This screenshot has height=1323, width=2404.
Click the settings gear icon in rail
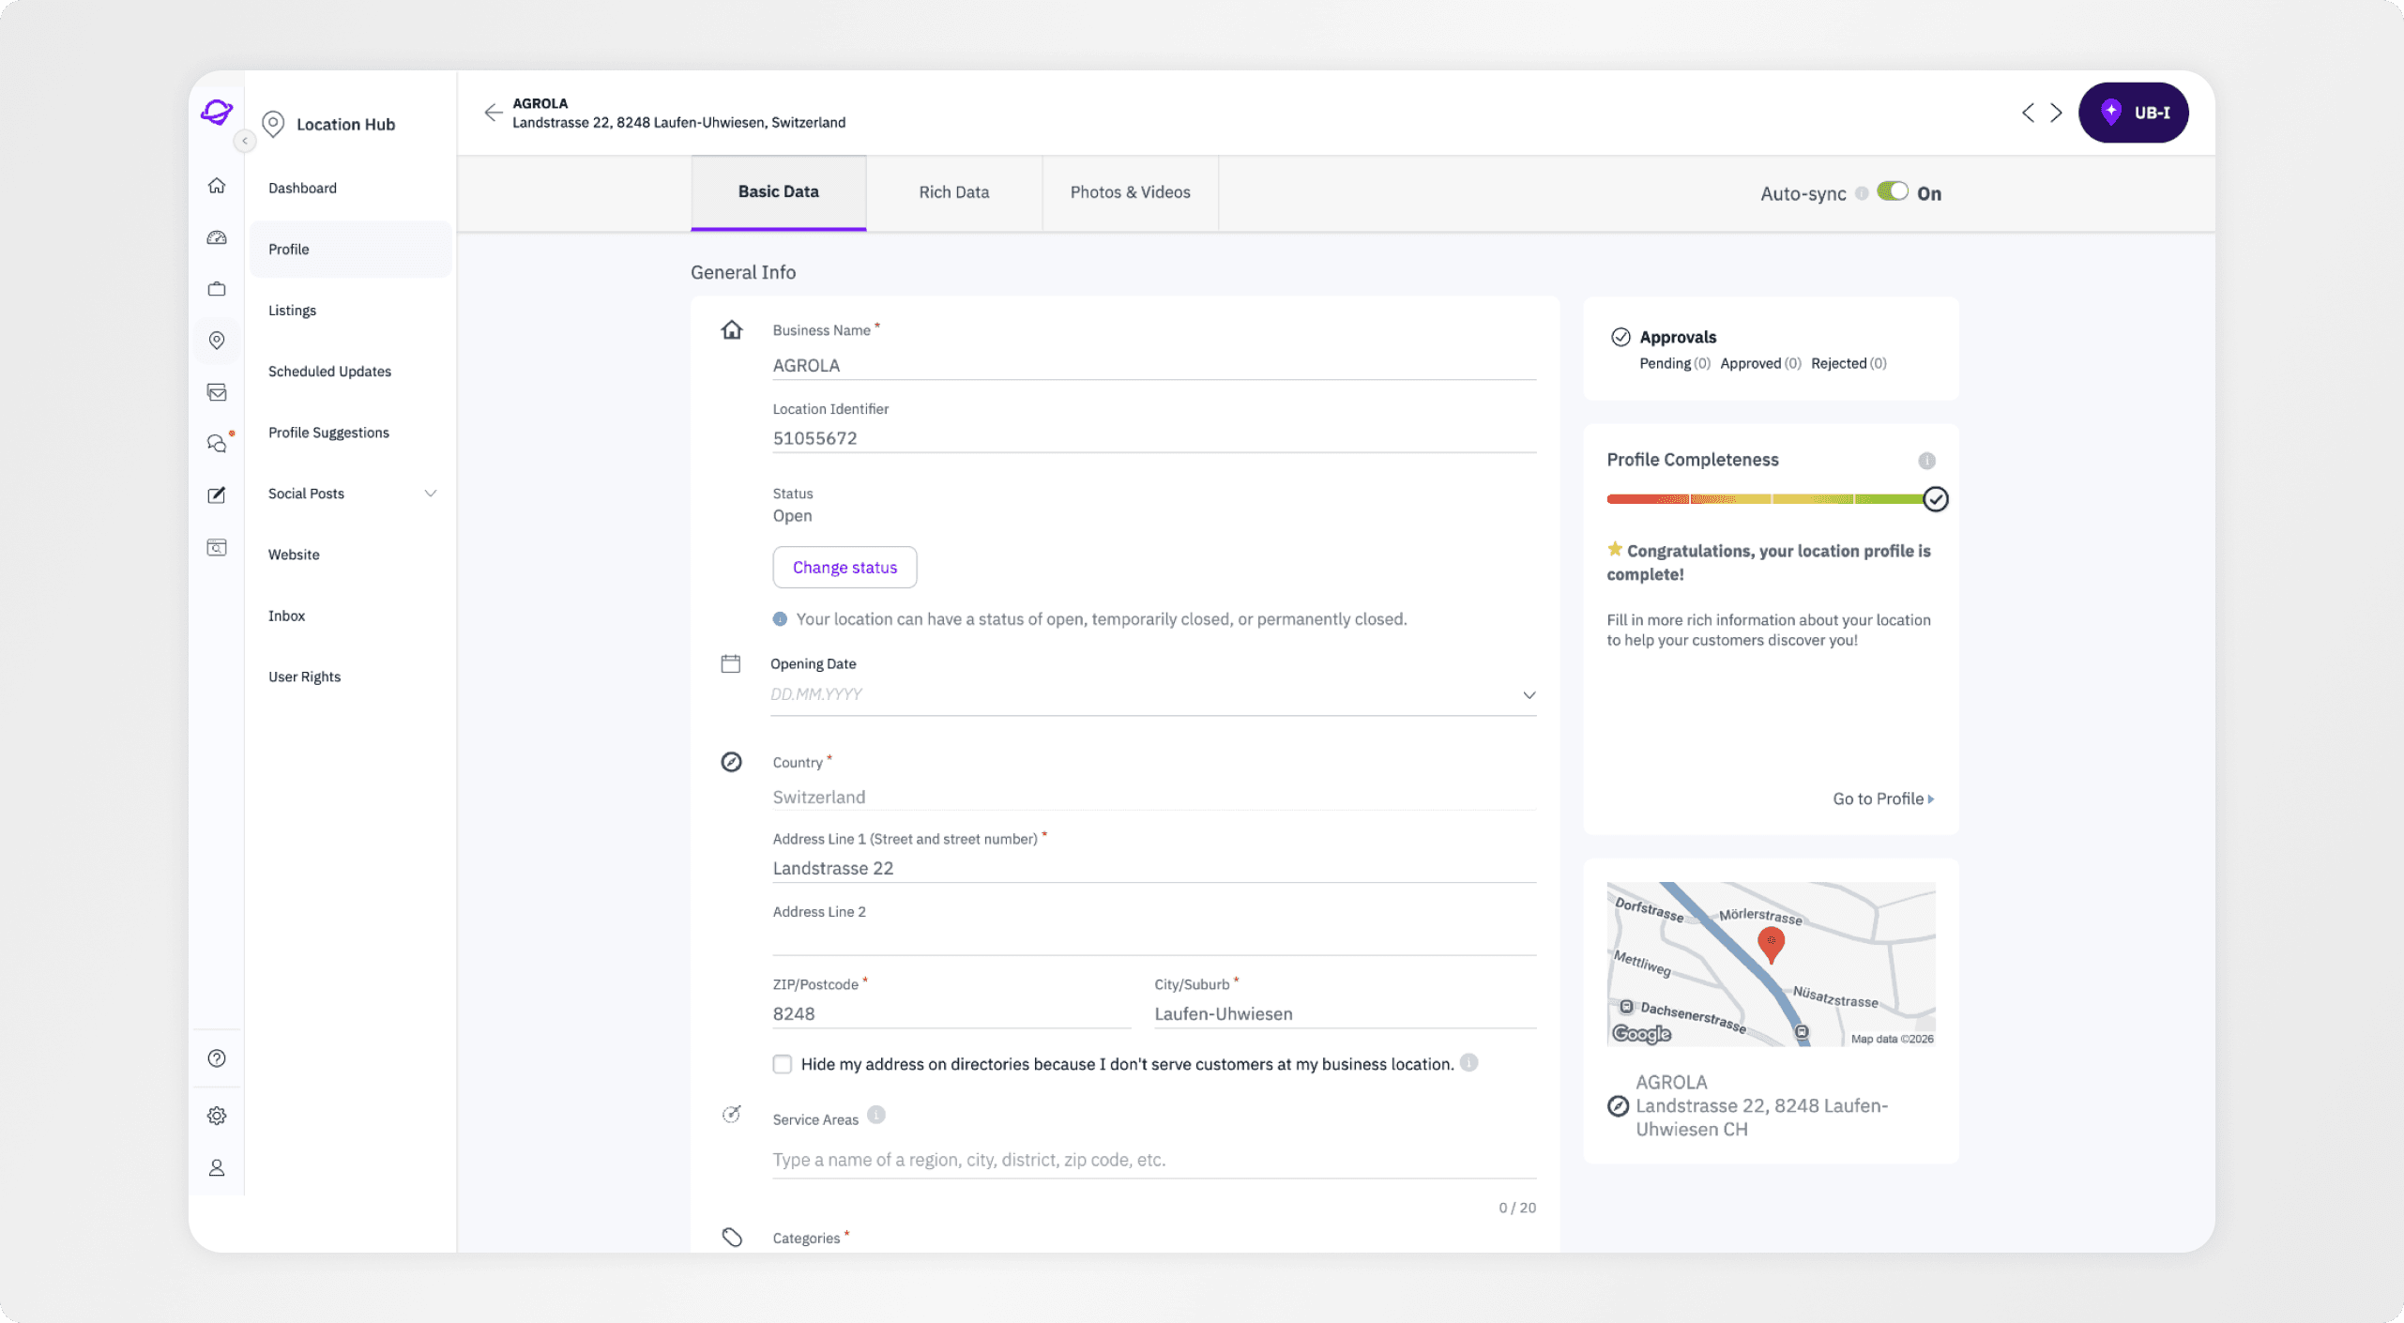tap(217, 1116)
